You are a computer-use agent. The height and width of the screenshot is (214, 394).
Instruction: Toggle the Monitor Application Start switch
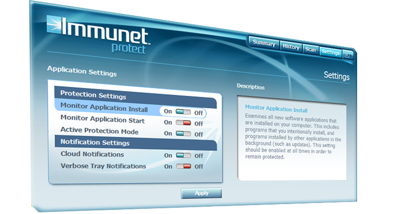pos(183,123)
